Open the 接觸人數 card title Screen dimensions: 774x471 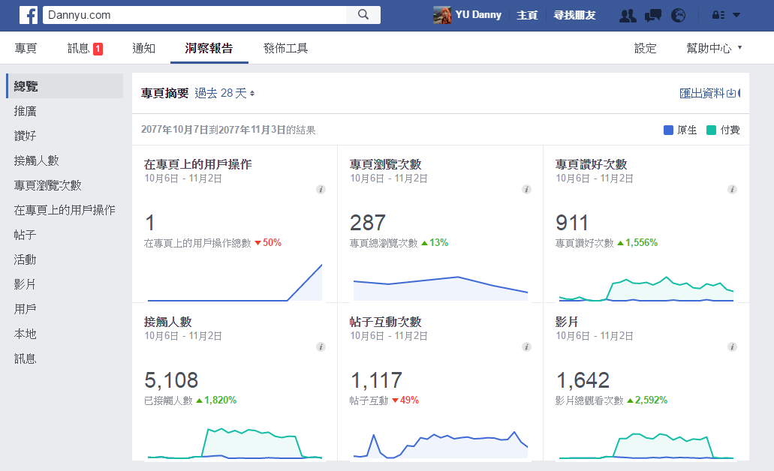pos(168,322)
